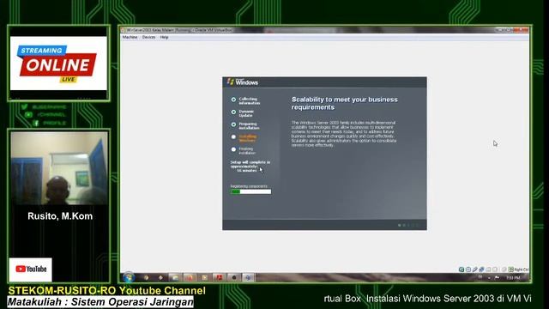Click the Windows Server 2003 description paragraph
549x309 pixels.
tap(344, 134)
